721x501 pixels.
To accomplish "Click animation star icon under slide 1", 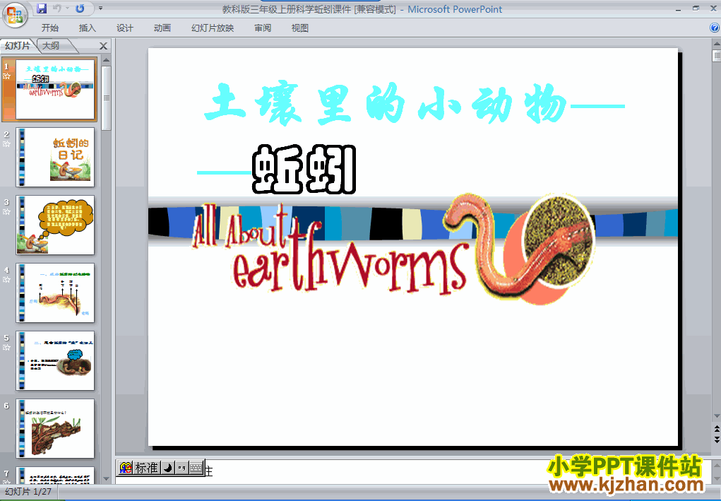I will point(6,76).
